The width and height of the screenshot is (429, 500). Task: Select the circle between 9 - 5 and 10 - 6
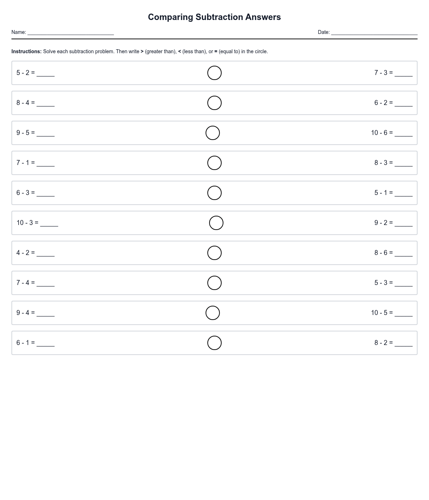[213, 133]
